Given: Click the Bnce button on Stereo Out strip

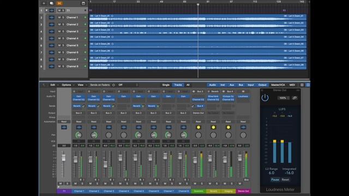Looking at the screenshot, I should tap(246, 180).
